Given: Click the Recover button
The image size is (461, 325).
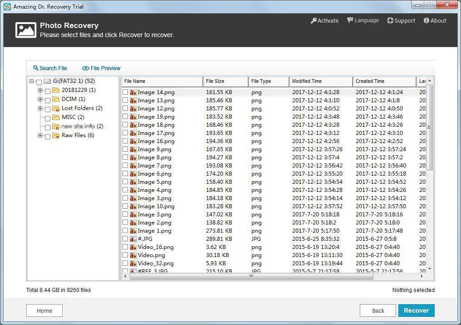Looking at the screenshot, I should (x=417, y=311).
